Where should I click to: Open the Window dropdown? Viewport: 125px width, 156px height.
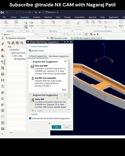click(x=51, y=12)
